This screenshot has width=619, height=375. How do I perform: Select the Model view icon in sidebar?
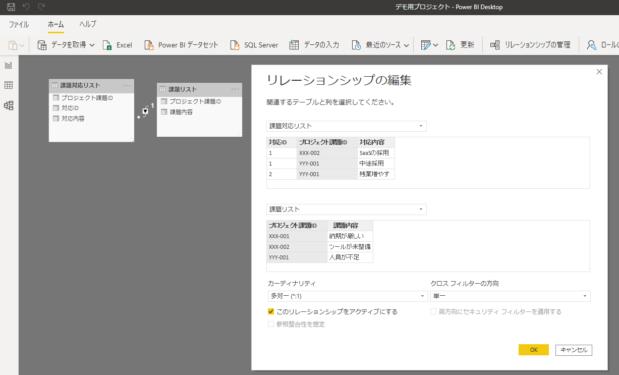click(x=8, y=105)
